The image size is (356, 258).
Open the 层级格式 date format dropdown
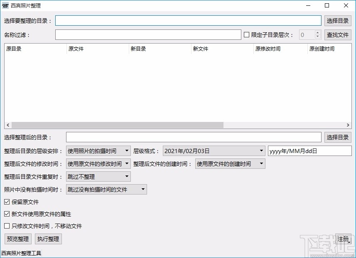coord(261,151)
